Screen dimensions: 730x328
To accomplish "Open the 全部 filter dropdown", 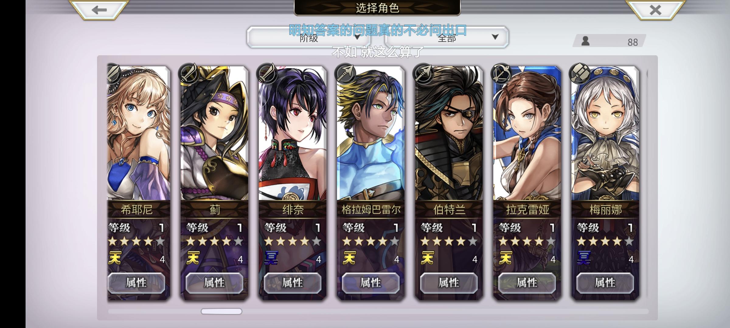I will click(x=447, y=37).
